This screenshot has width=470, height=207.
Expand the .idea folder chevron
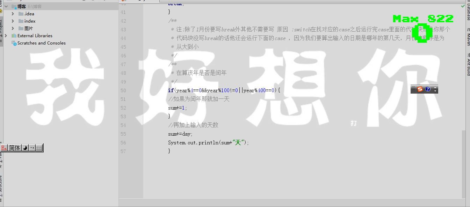click(x=13, y=14)
